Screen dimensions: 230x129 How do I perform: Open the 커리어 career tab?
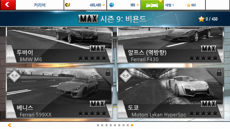click(x=40, y=5)
